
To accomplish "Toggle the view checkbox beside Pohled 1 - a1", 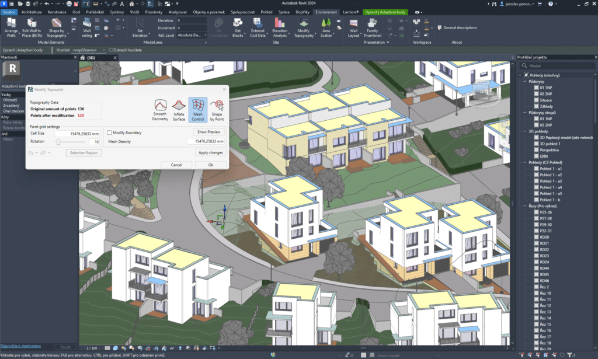I will pyautogui.click(x=536, y=169).
